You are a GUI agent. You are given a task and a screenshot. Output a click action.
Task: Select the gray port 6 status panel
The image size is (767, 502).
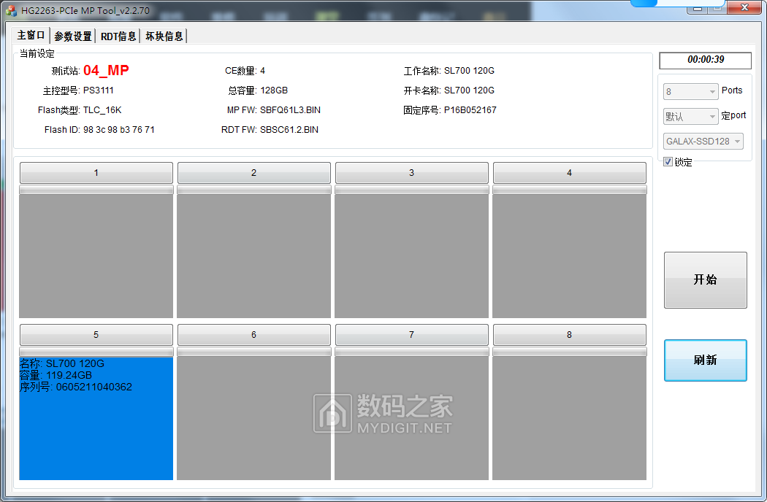click(254, 418)
